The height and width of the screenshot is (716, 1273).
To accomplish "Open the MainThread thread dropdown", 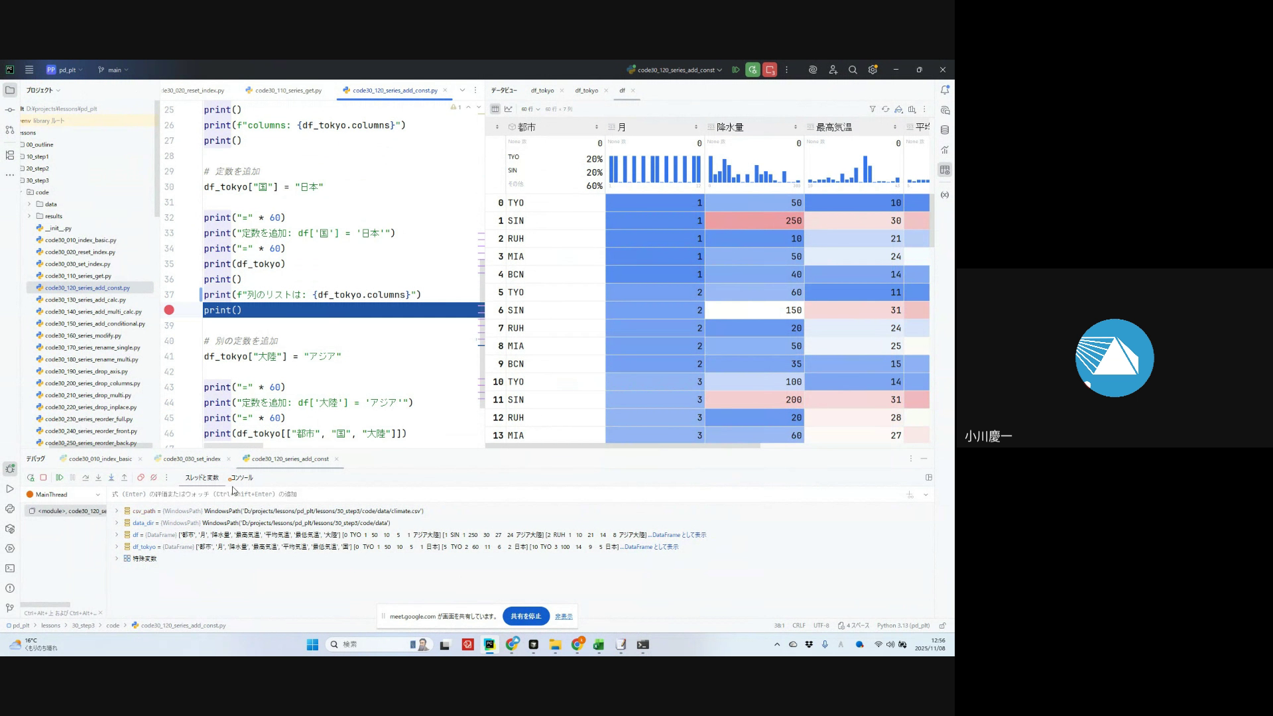I will pyautogui.click(x=97, y=495).
